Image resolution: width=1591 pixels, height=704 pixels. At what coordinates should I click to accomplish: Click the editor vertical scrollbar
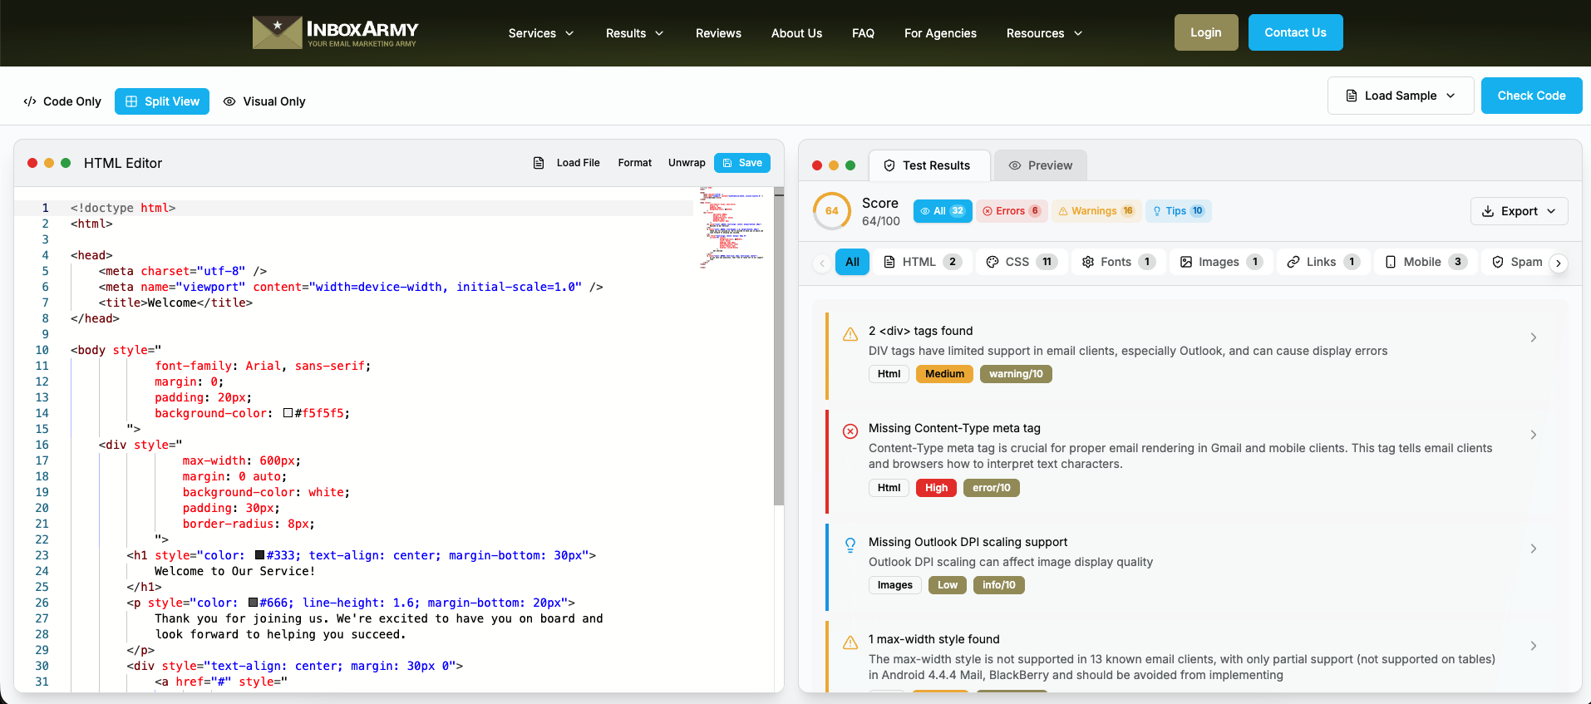tap(779, 346)
